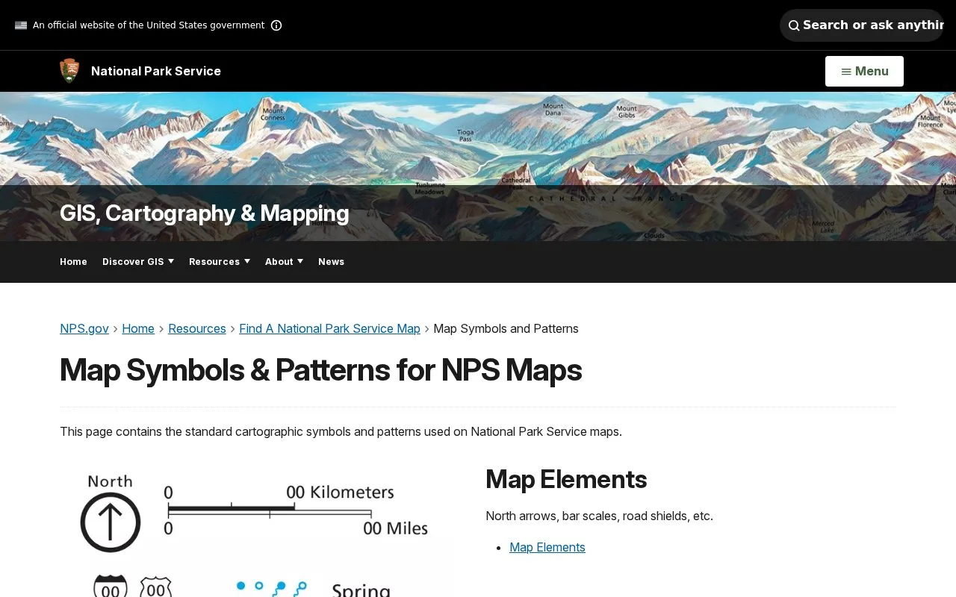Click the US flag icon
This screenshot has width=956, height=597.
point(21,25)
